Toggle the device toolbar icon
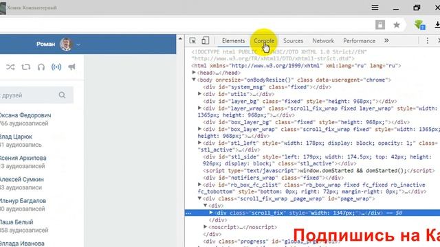The width and height of the screenshot is (440, 247). tap(205, 40)
